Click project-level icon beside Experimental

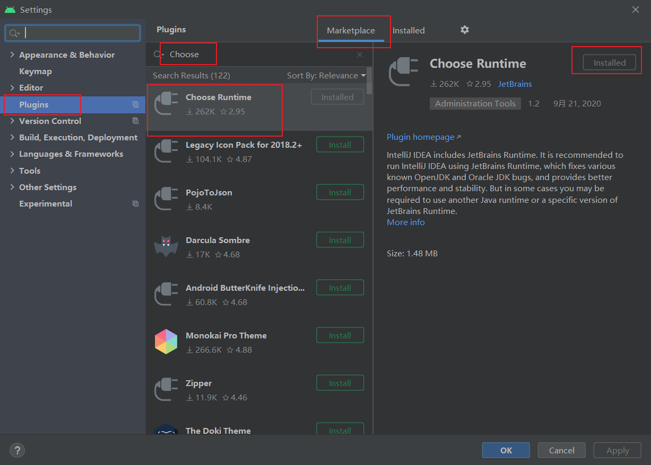(x=135, y=204)
